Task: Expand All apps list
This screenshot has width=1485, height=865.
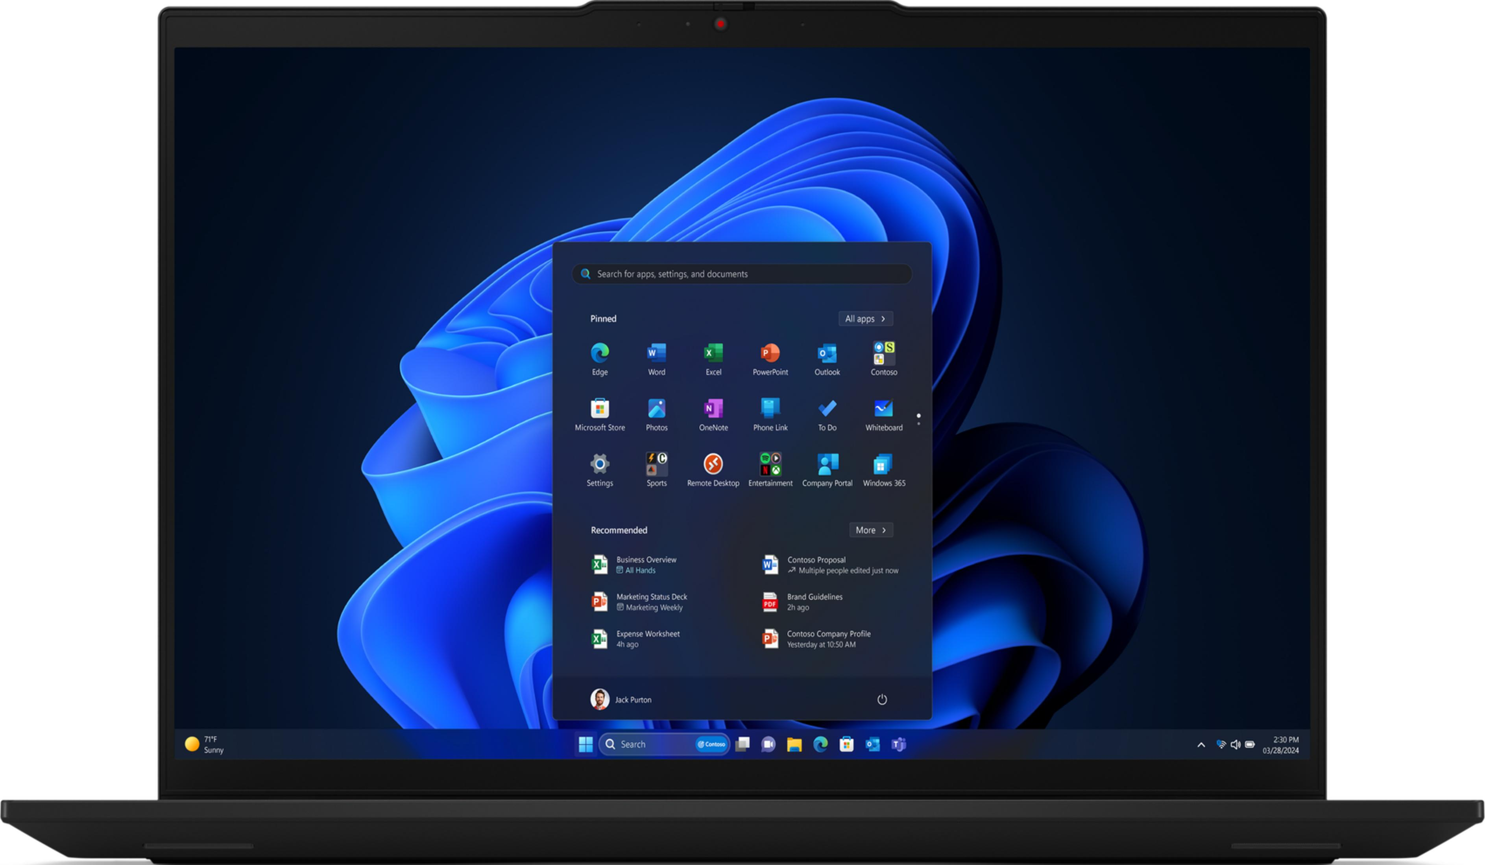Action: 865,318
